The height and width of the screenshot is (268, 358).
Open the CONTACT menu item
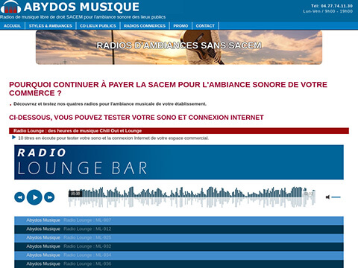tap(205, 26)
